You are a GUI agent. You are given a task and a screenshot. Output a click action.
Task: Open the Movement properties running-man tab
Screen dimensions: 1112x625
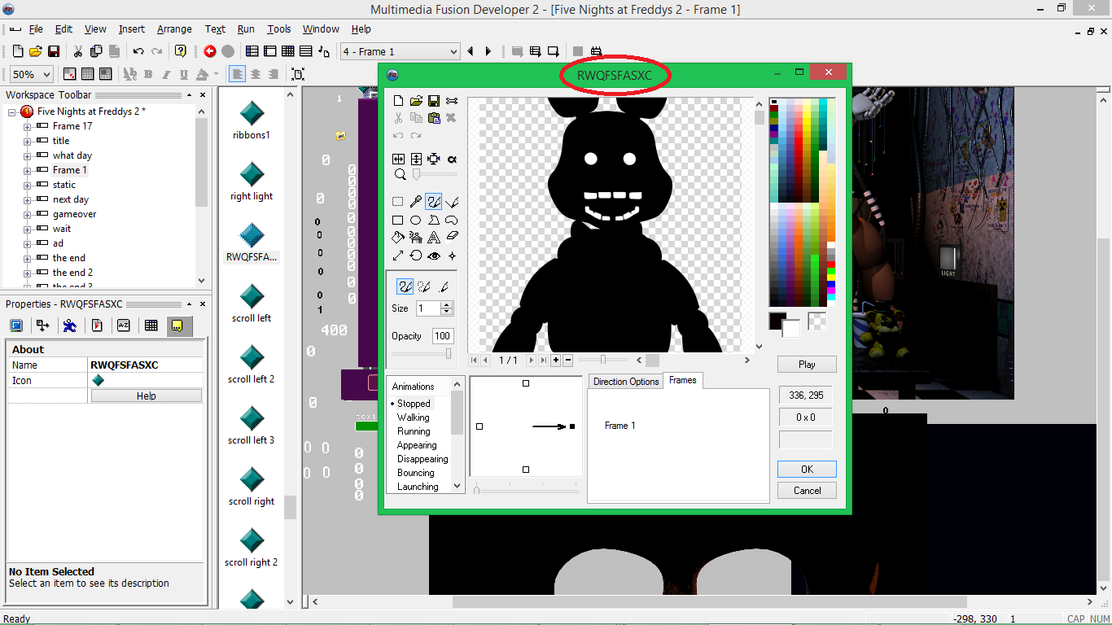70,326
